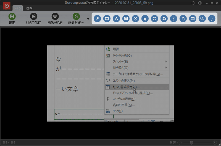Image resolution: width=221 pixels, height=146 pixels.
Task: Select the Ellipse drawing tool
Action: (x=154, y=18)
